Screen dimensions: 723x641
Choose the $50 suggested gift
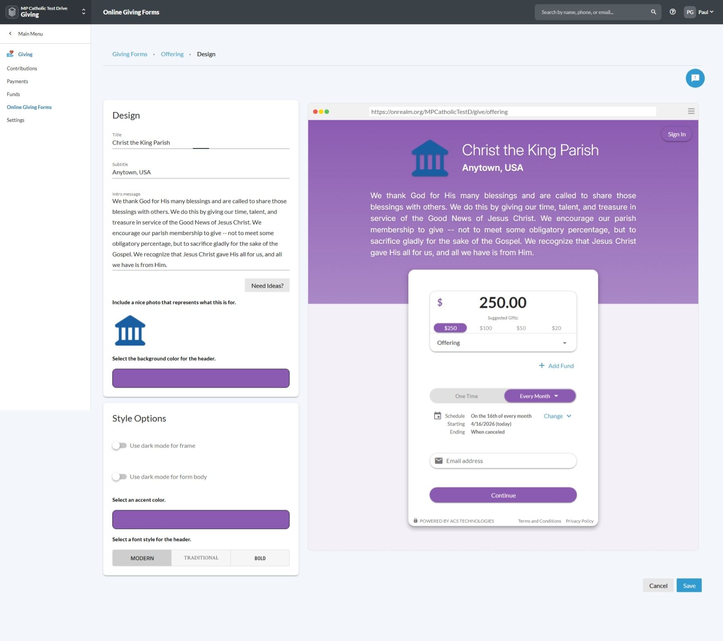coord(521,328)
